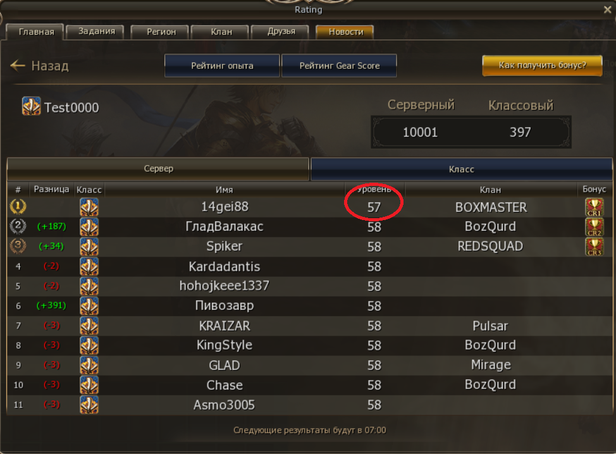The width and height of the screenshot is (616, 454).
Task: Open the Задания tab
Action: [96, 32]
